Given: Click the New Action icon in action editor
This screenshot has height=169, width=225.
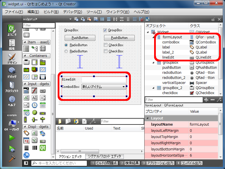Looking at the screenshot, I should 60,121.
